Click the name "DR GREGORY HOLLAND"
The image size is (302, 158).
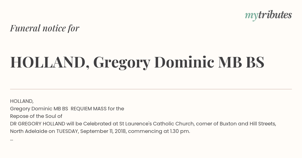click(37, 124)
